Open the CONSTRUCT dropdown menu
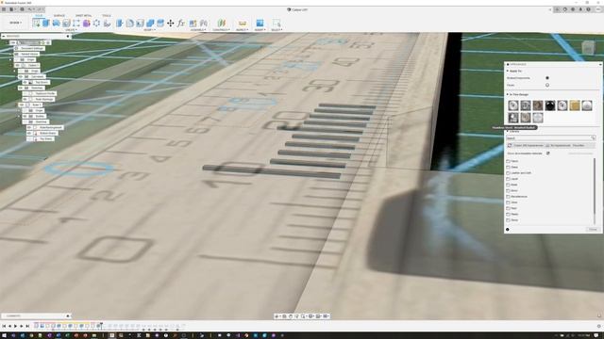The height and width of the screenshot is (339, 604). pyautogui.click(x=221, y=29)
